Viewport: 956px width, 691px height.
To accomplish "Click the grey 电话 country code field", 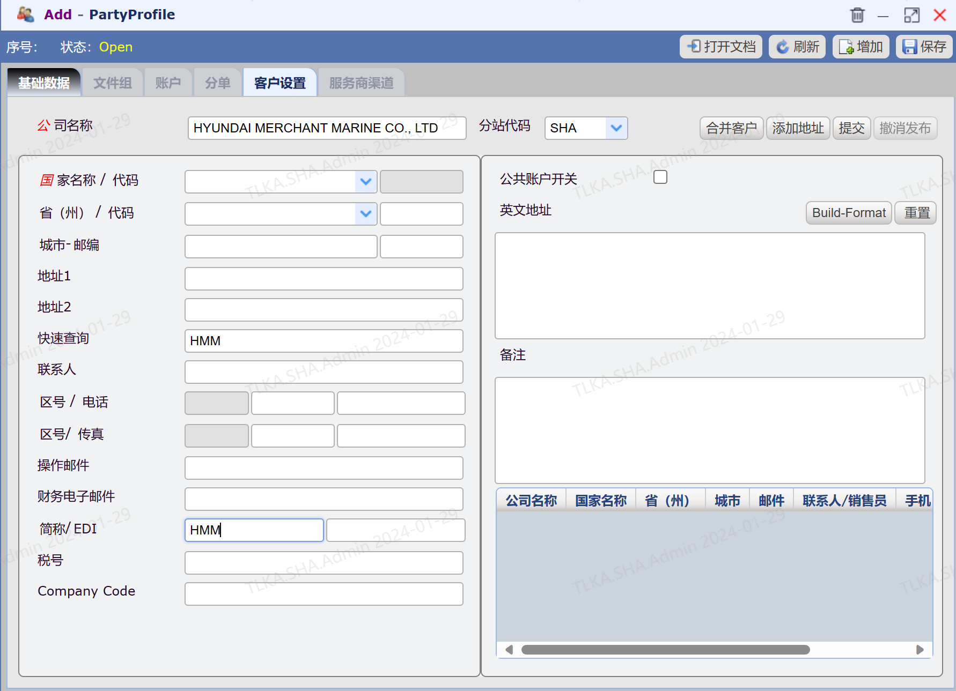I will pyautogui.click(x=217, y=403).
